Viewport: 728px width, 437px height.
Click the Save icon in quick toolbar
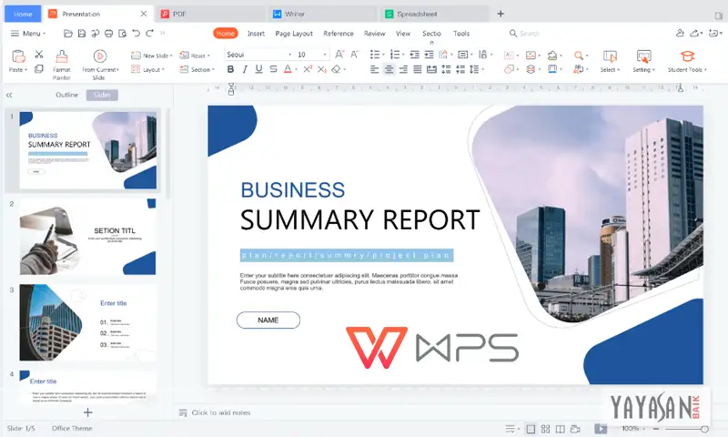(82, 34)
